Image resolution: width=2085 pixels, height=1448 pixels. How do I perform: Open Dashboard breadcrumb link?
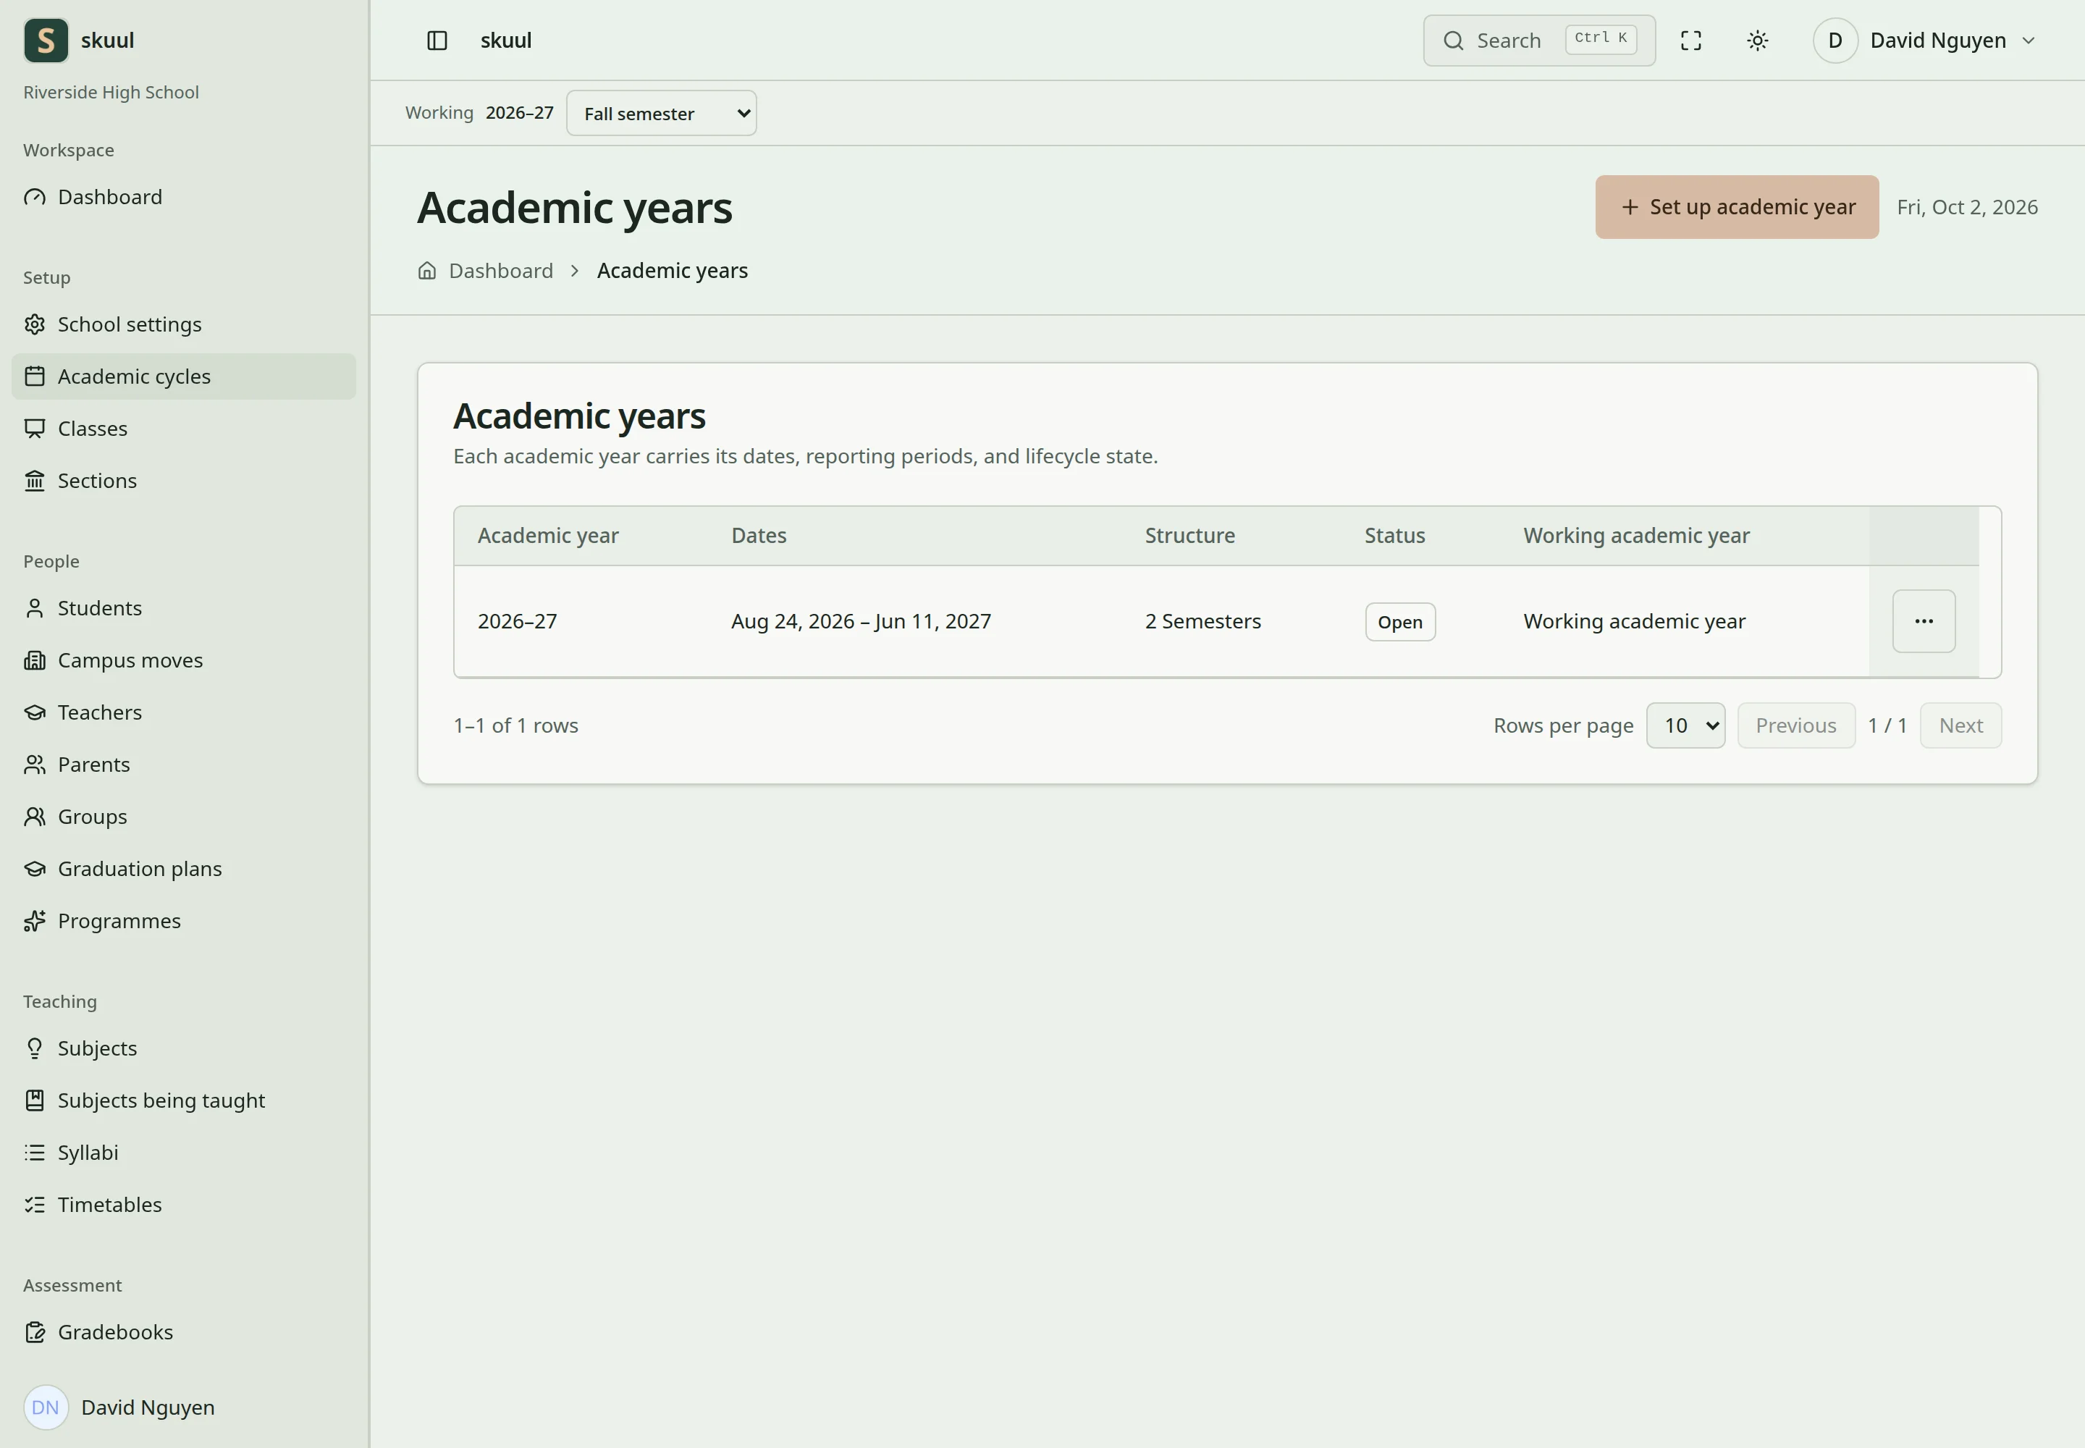(501, 270)
